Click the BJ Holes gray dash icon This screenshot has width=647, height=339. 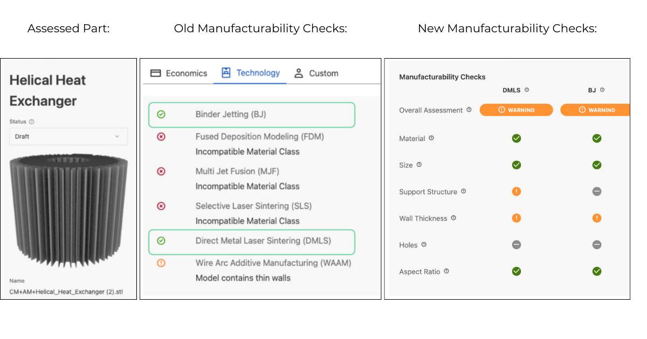597,245
